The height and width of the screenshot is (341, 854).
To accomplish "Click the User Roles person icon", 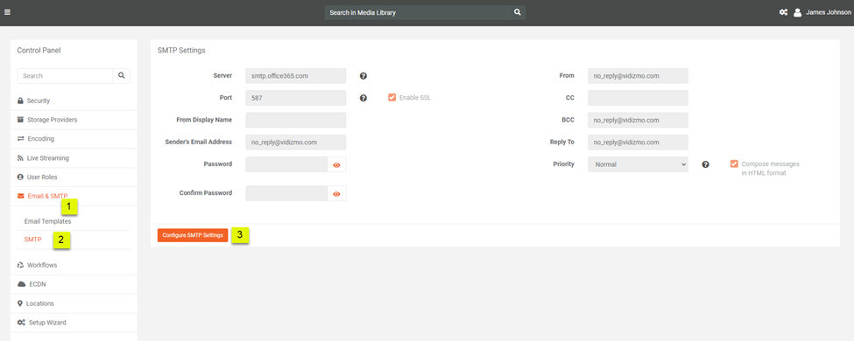I will (x=20, y=177).
